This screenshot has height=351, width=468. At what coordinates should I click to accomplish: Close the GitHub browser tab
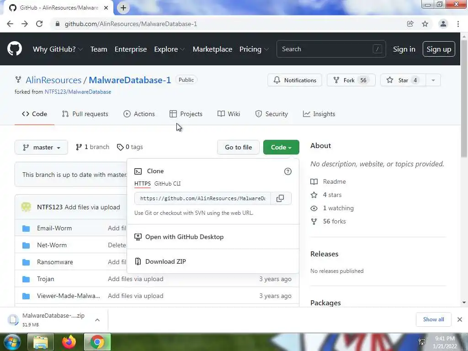pos(106,8)
